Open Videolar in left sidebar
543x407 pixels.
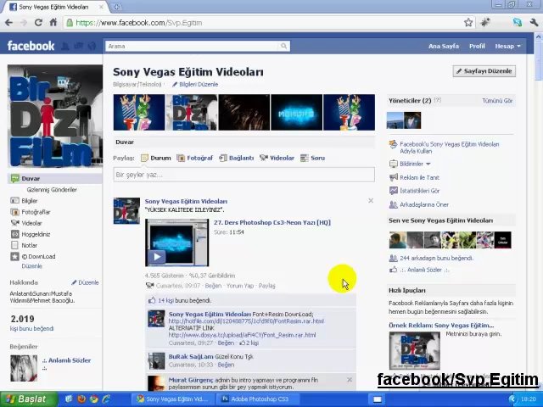pos(26,223)
